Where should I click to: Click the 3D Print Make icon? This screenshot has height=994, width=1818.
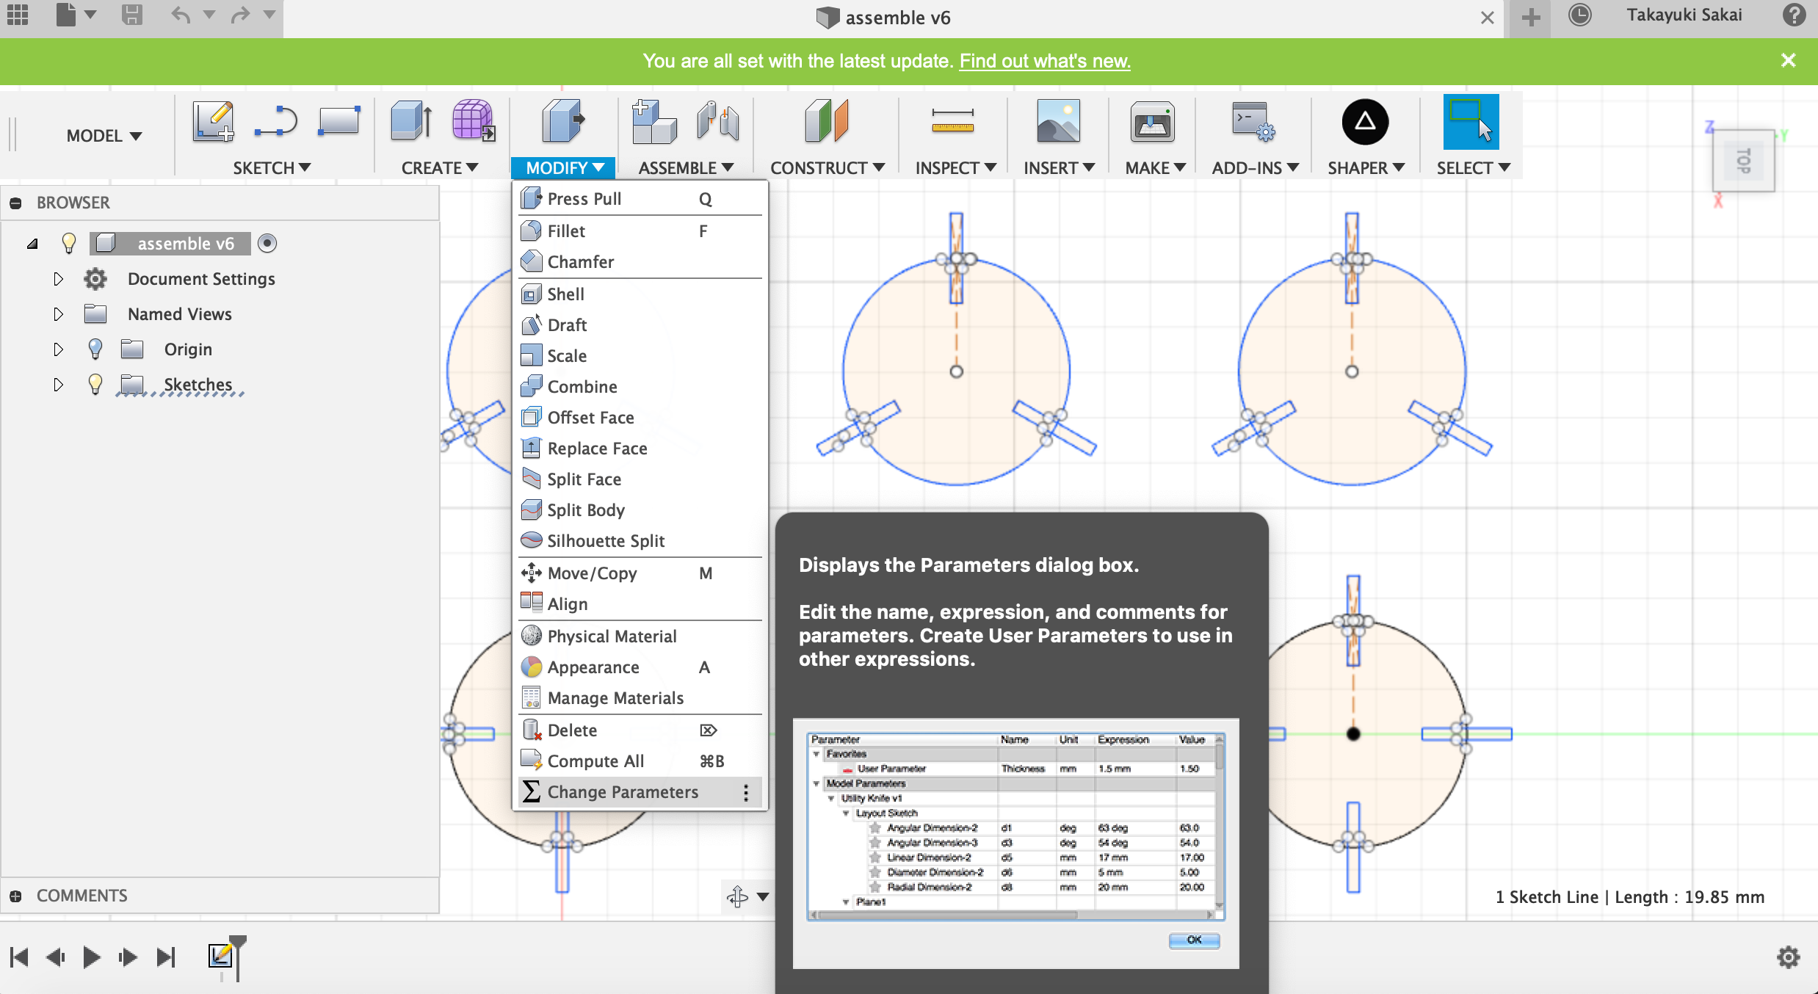pos(1151,122)
